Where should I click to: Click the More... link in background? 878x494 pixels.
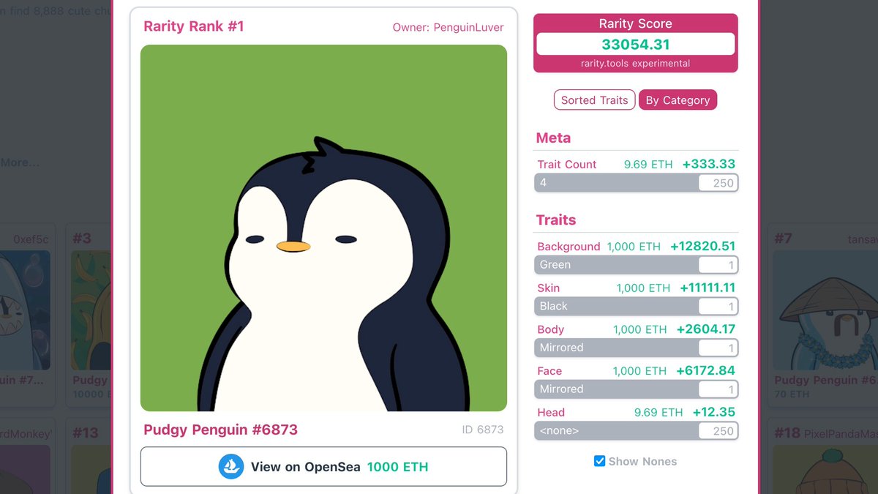[20, 162]
